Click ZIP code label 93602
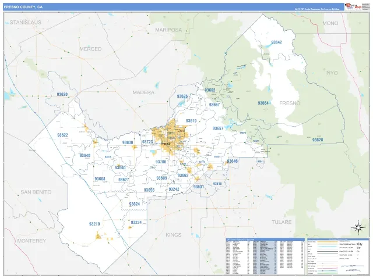 [x=210, y=90]
